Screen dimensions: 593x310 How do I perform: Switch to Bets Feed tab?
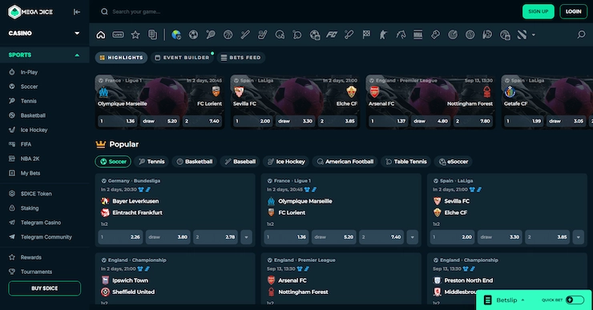241,58
